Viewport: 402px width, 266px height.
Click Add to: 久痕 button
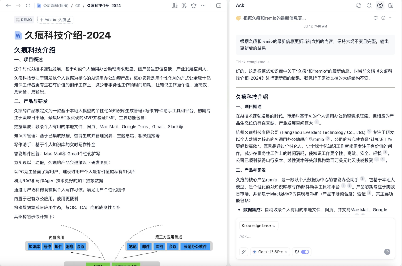tap(55, 20)
